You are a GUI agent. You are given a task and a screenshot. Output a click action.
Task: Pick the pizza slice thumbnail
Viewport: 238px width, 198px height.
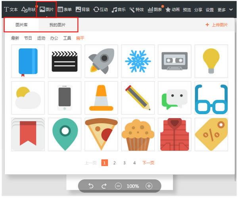[101, 134]
